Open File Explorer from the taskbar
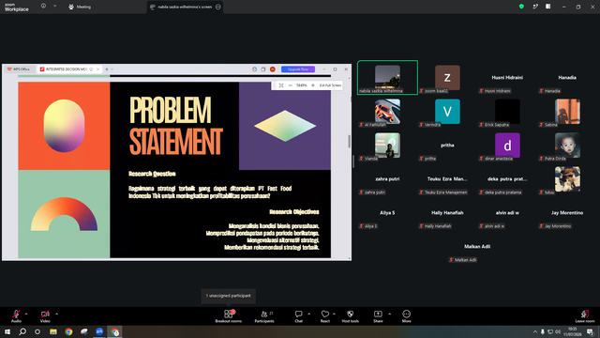Viewport: 600px width, 338px height. pyautogui.click(x=53, y=331)
